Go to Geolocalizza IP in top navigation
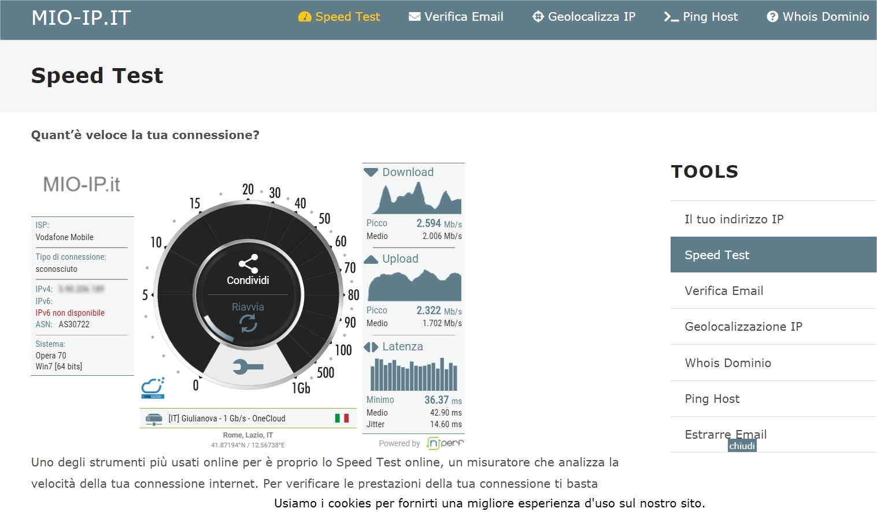Viewport: 877px width, 512px height. [x=584, y=17]
